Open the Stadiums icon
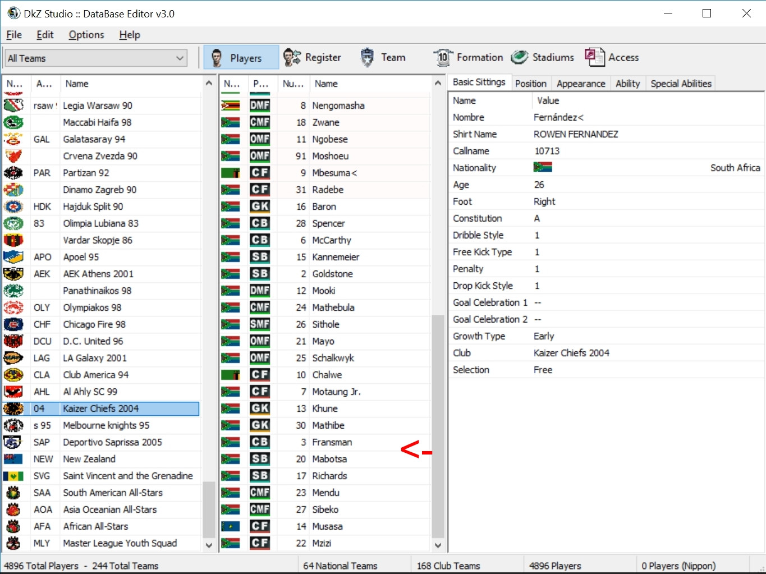 click(x=520, y=57)
